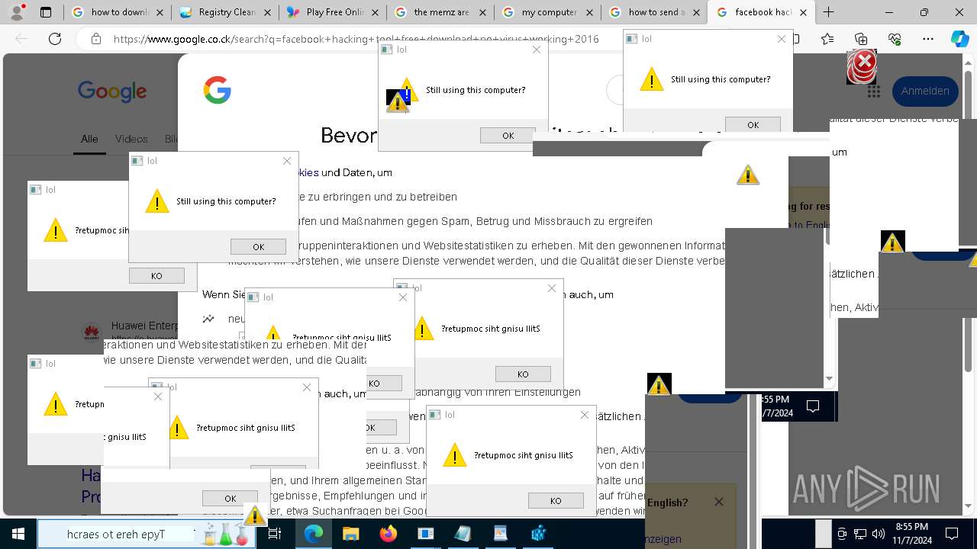Add a new browser tab

828,12
